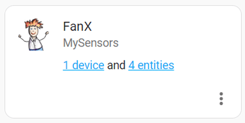View entities of the FanX entry
This screenshot has height=123, width=245.
click(x=151, y=65)
